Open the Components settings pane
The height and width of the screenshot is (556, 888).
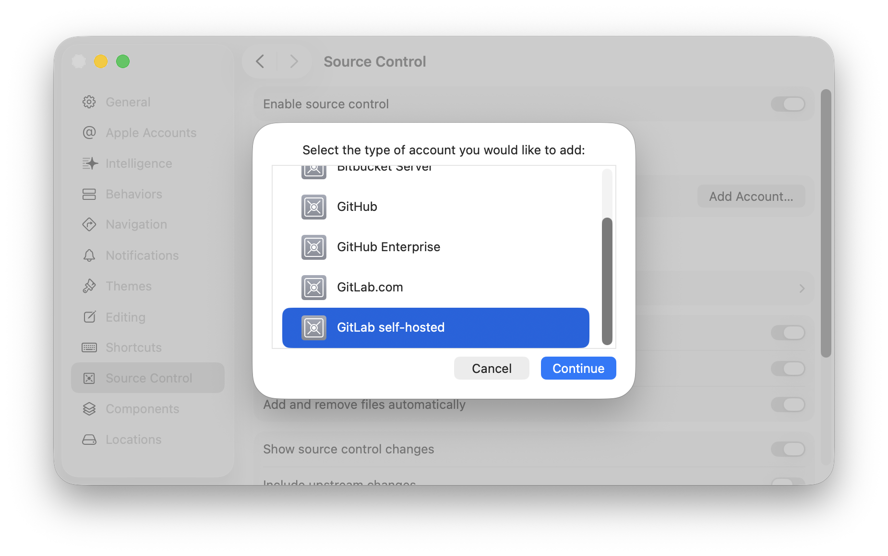(142, 409)
